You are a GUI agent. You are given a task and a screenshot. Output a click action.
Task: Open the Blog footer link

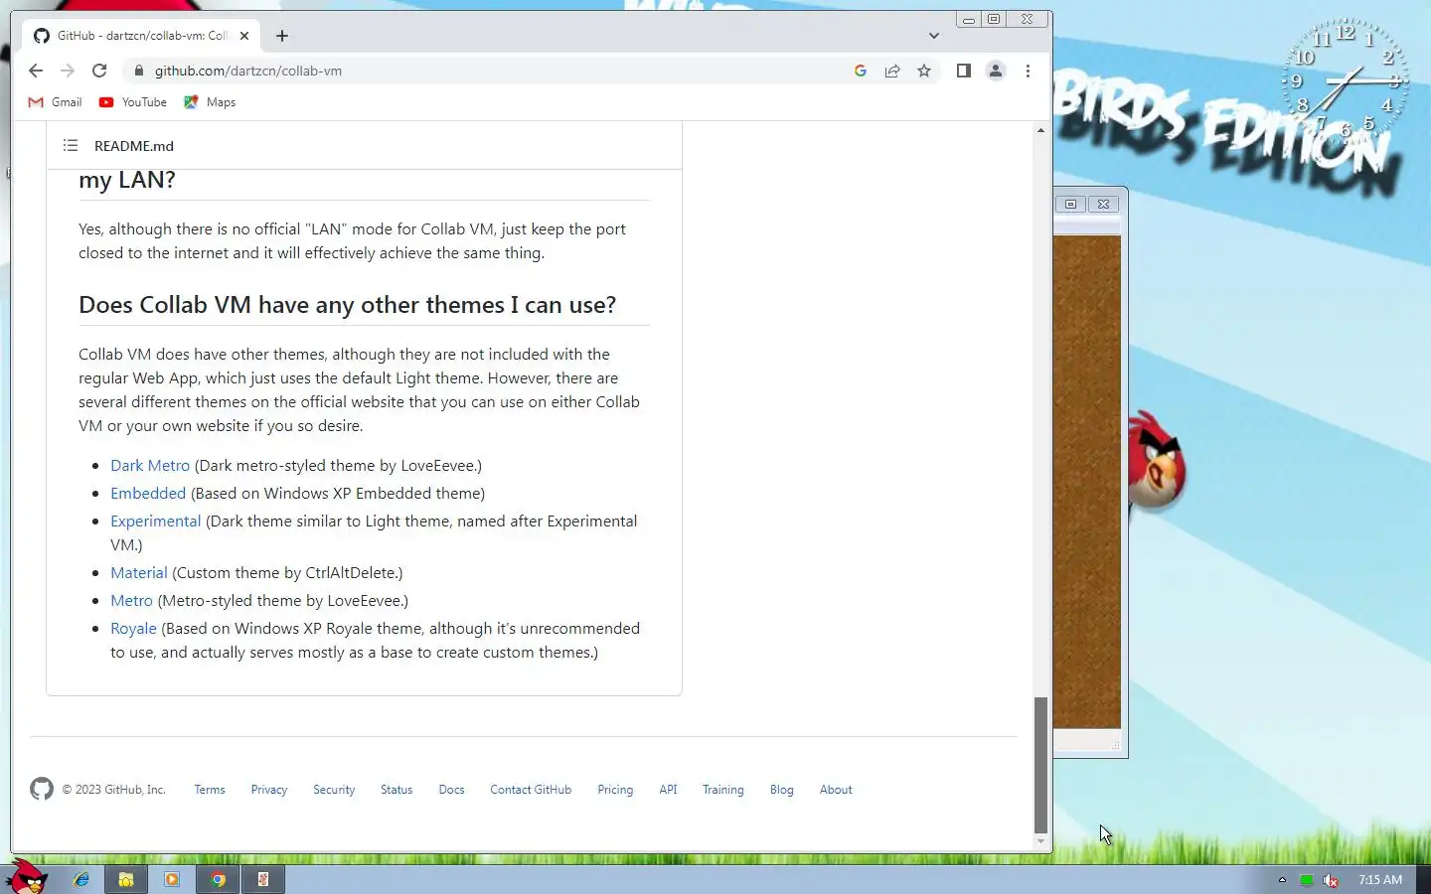point(781,790)
